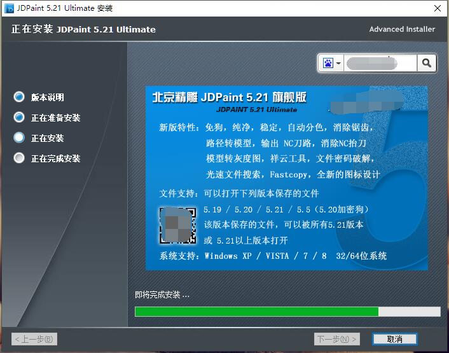The width and height of the screenshot is (449, 353).
Task: Close the installer window
Action: pos(438,9)
